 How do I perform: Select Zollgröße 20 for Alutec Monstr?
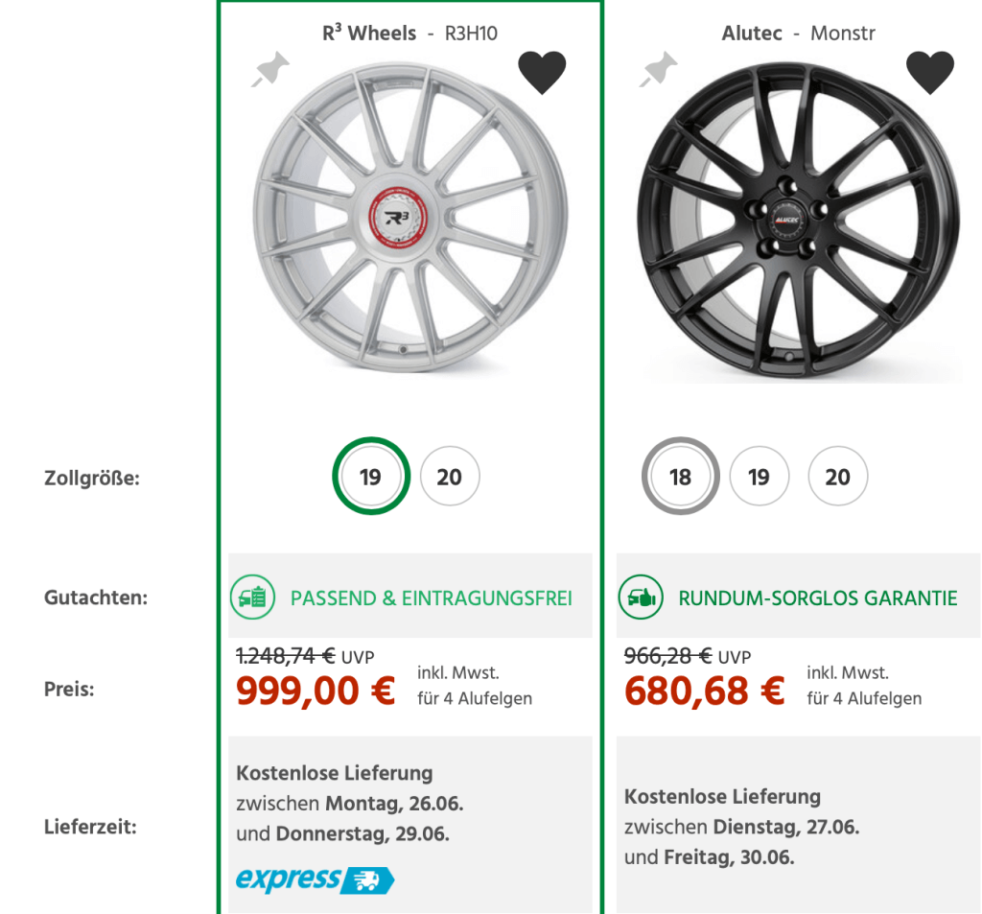pyautogui.click(x=837, y=476)
